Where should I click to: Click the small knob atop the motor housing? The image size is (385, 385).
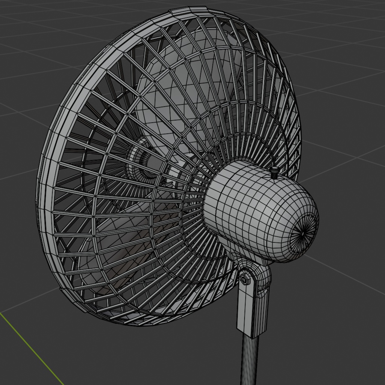(274, 172)
